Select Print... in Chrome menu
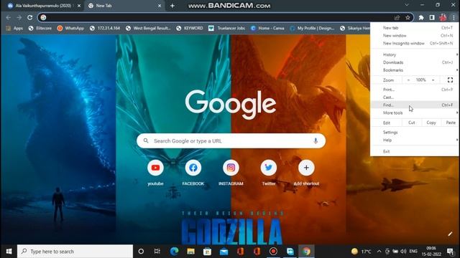Screen dimensions: 460x258 point(414,90)
